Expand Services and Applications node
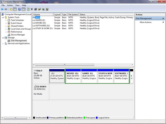Screen dimensions: 166x124 click(3, 43)
